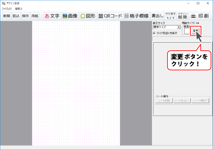Click the デザイン削除 toolbar button
This screenshot has width=213, height=150.
click(182, 16)
